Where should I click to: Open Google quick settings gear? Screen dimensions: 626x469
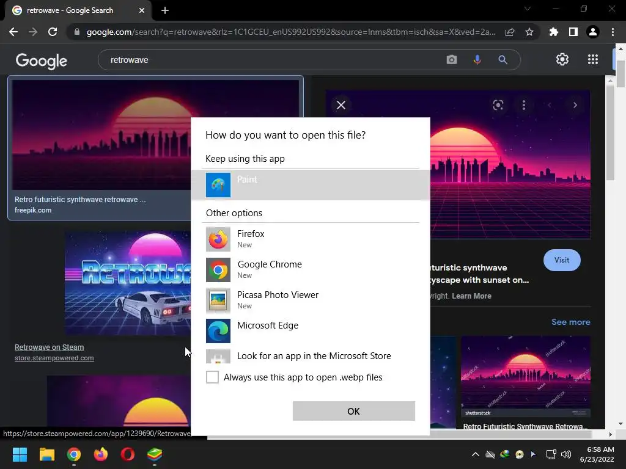tap(562, 59)
